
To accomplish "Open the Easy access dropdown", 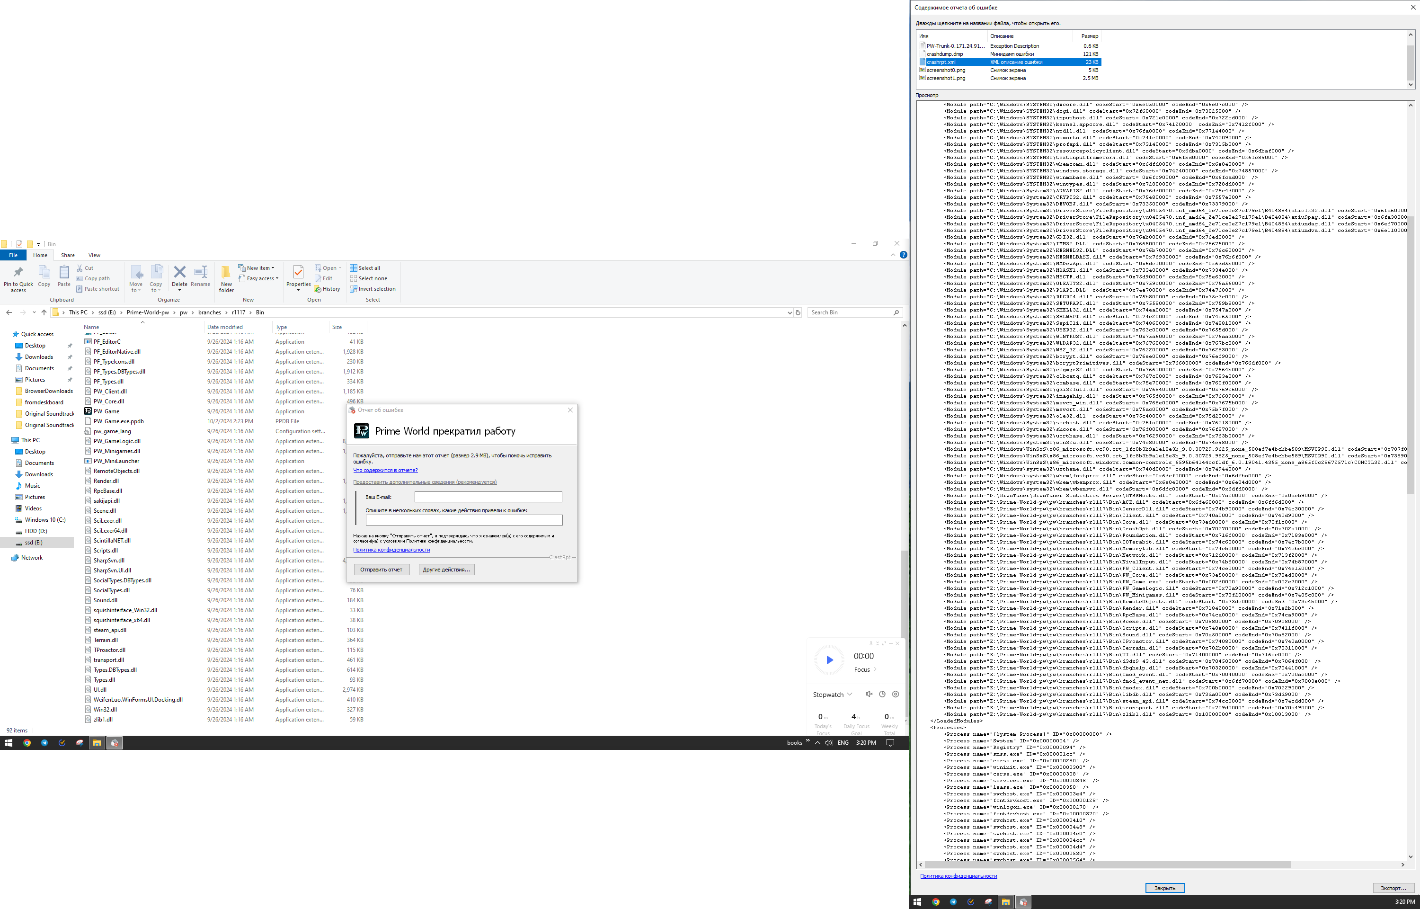I will coord(258,278).
